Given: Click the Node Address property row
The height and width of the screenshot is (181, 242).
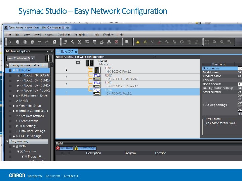Looking at the screenshot, I should (222, 84).
